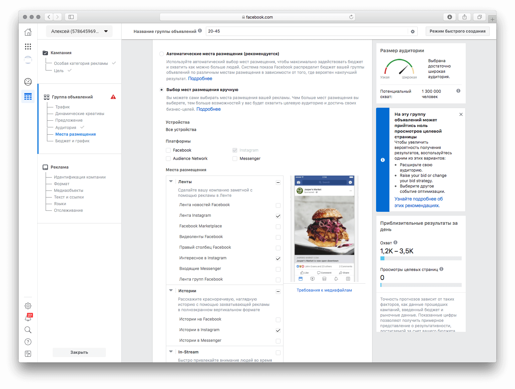Click Safari sidebar toggle icon

point(71,17)
